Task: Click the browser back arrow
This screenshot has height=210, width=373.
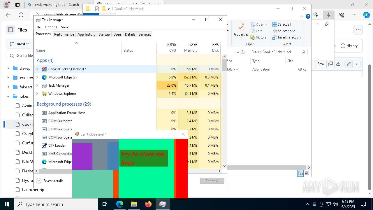Action: 8,15
